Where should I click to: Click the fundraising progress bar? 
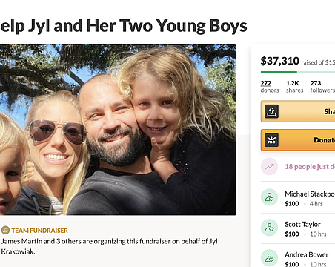pos(298,72)
